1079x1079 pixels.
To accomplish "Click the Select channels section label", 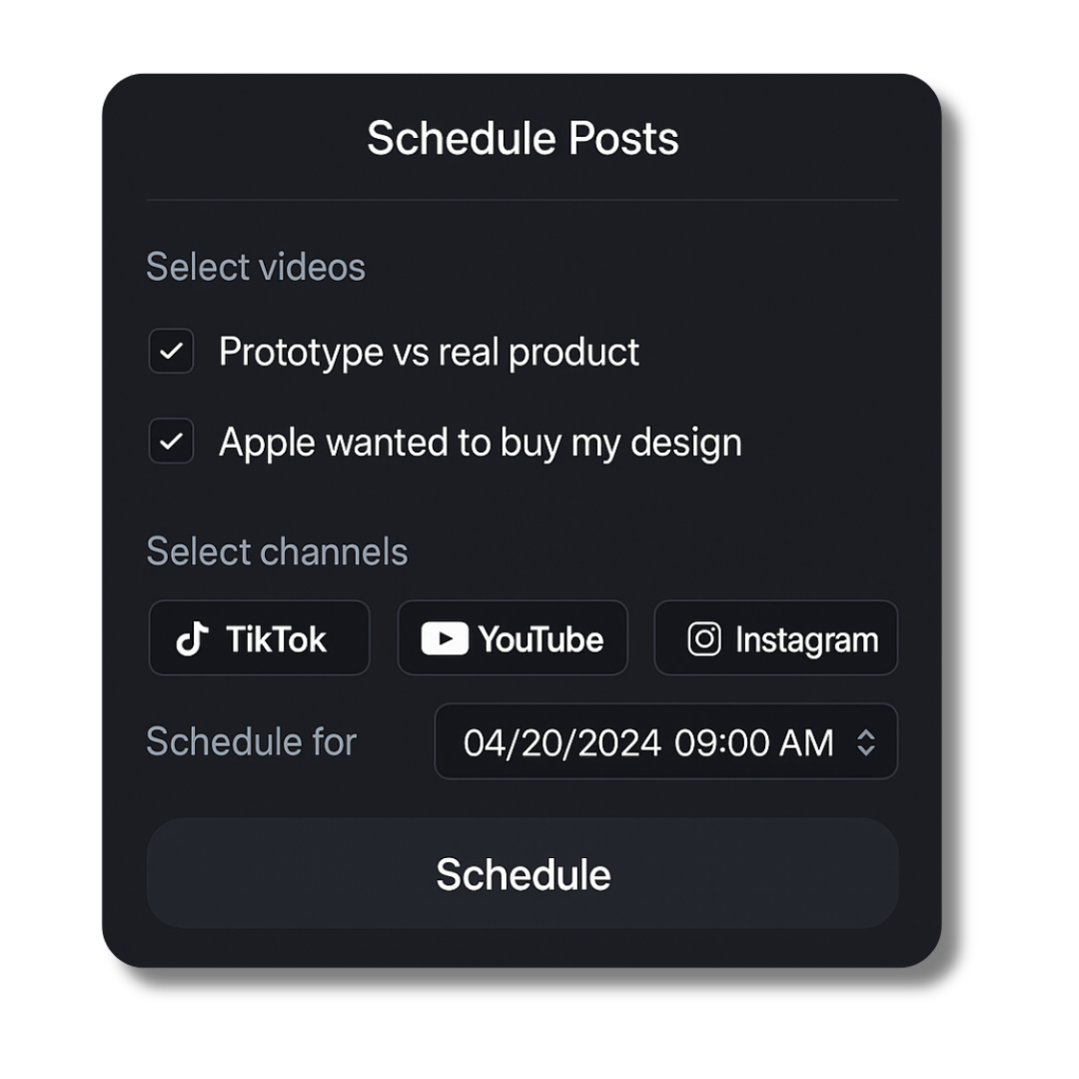I will pos(277,551).
